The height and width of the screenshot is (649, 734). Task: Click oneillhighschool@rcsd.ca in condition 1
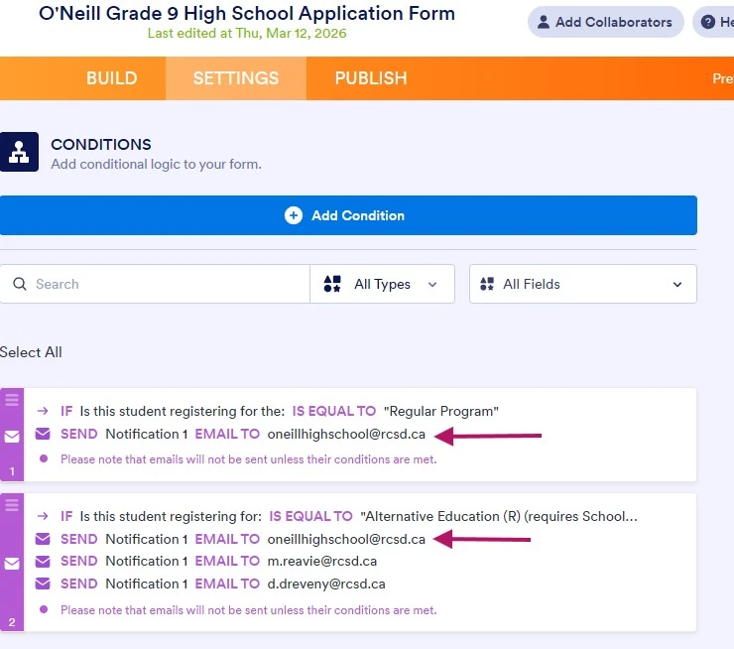(346, 434)
